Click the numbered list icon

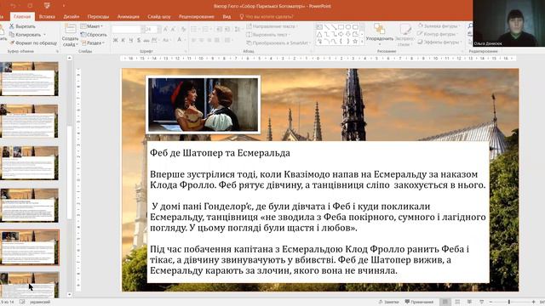(x=206, y=29)
